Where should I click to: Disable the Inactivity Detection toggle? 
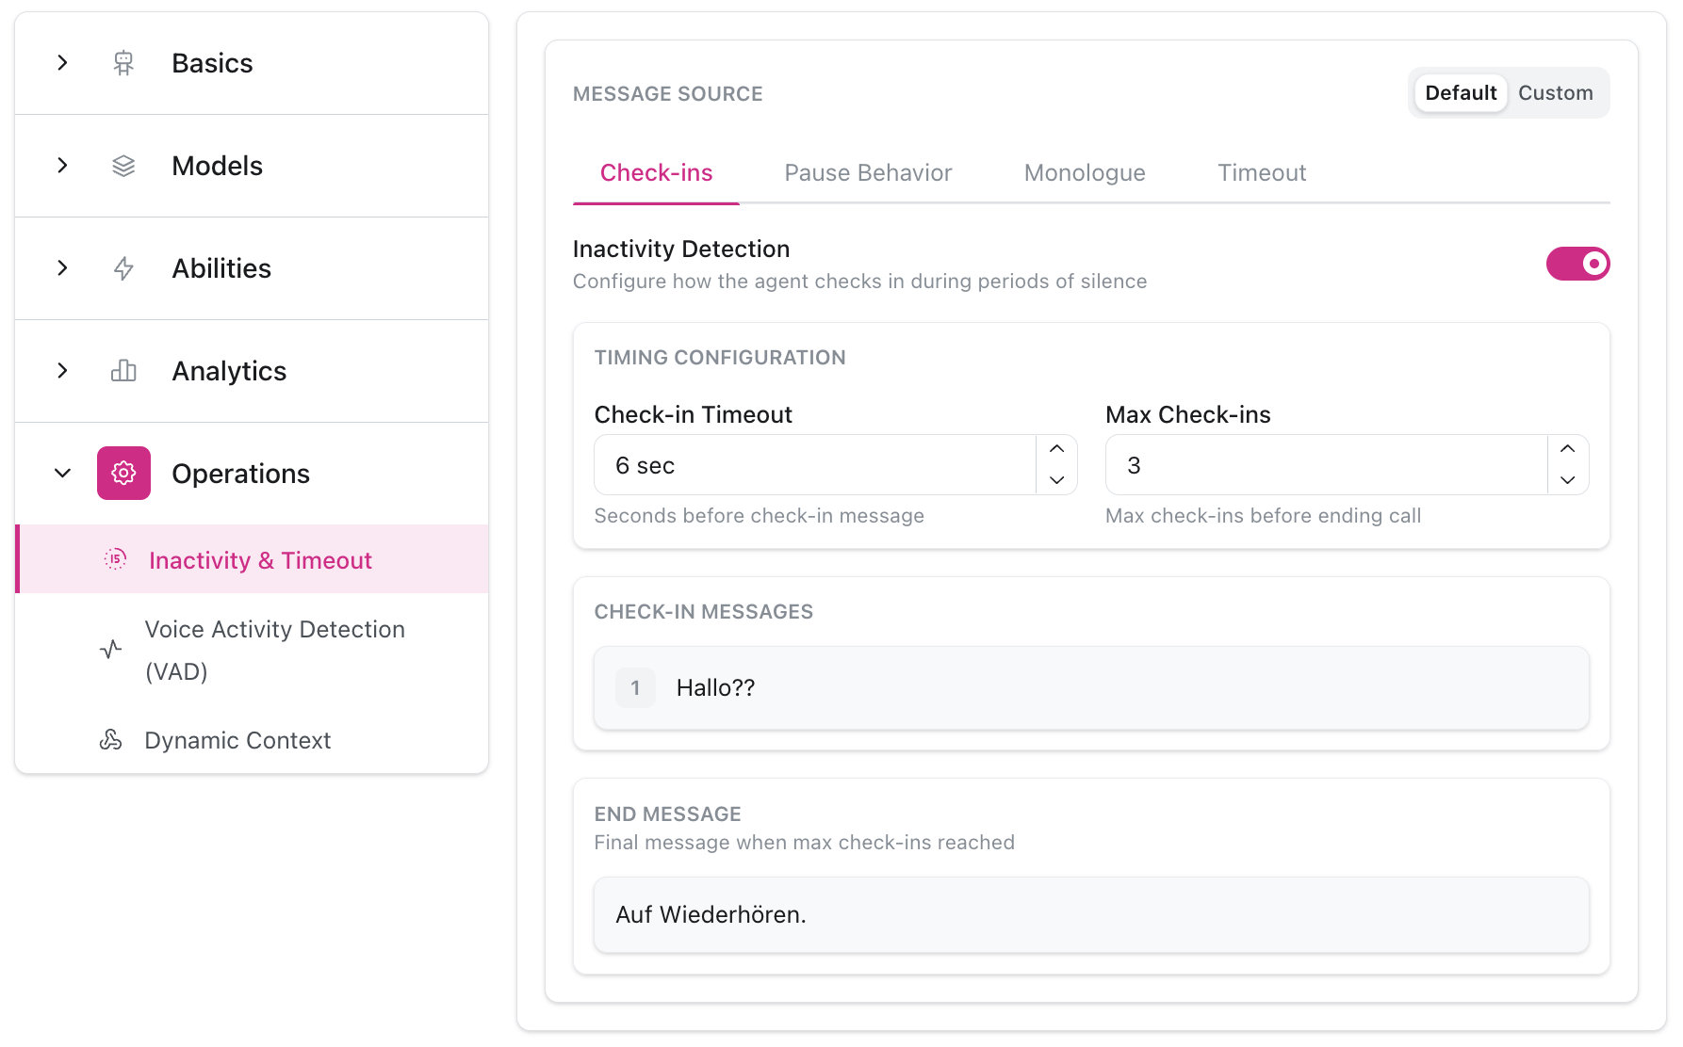(1577, 265)
